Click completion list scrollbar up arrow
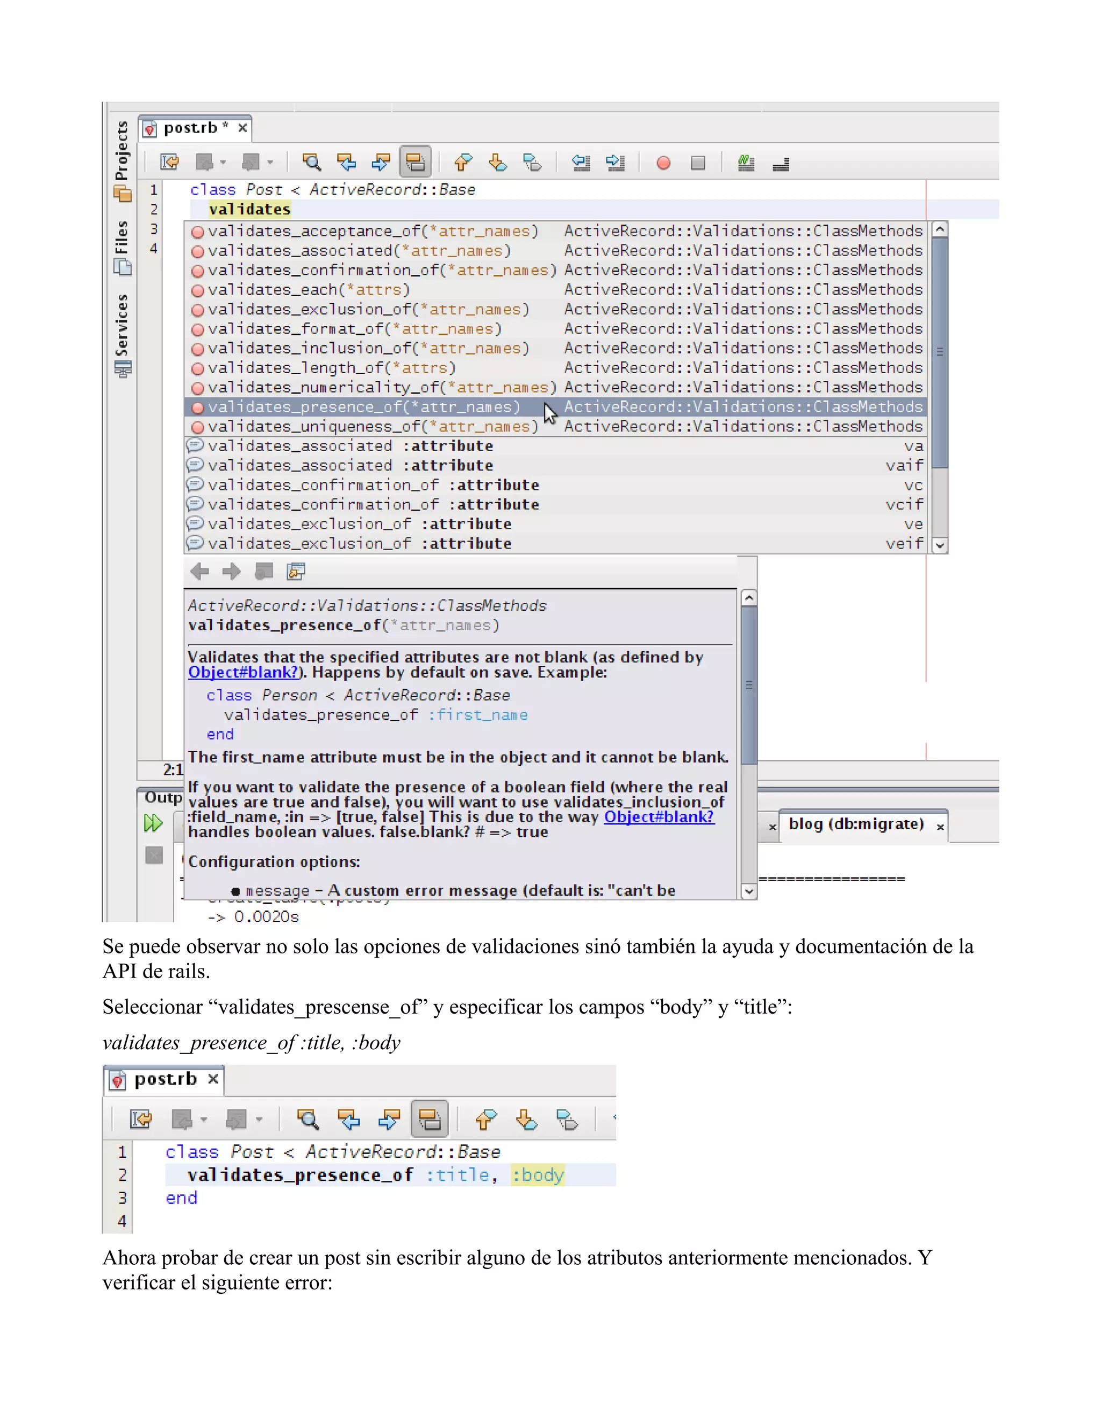The height and width of the screenshot is (1425, 1101). [939, 230]
